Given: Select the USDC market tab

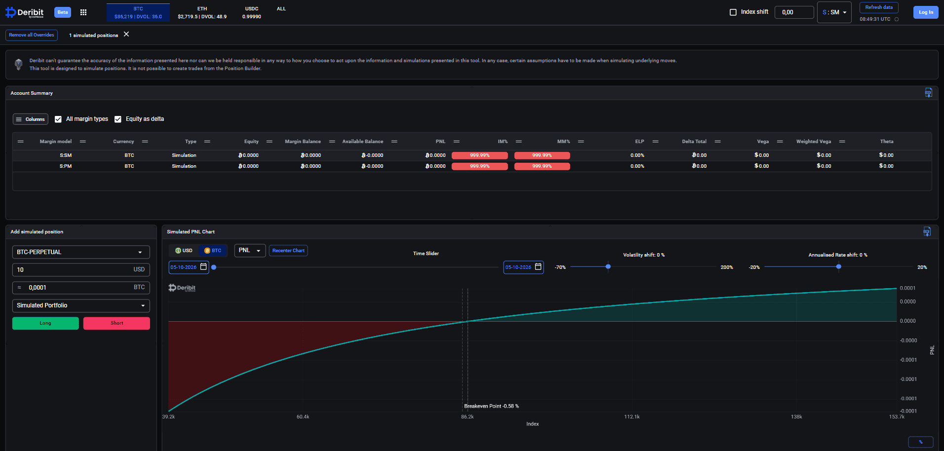Looking at the screenshot, I should tap(252, 12).
